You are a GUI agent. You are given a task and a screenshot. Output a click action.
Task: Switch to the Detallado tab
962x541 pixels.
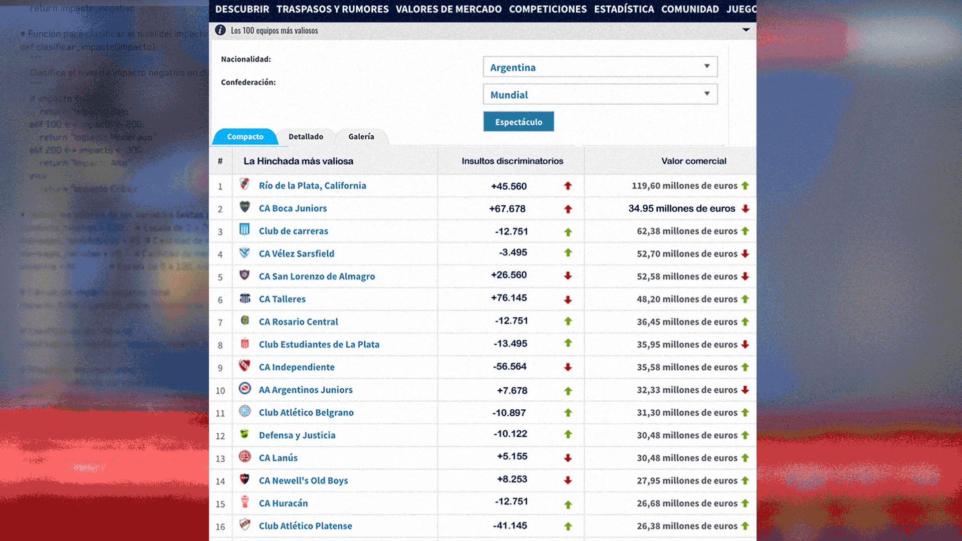pyautogui.click(x=306, y=137)
